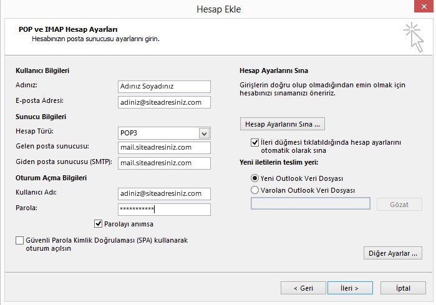The image size is (436, 305).
Task: Click Hesap Ayarlarını Sına button
Action: pos(282,124)
